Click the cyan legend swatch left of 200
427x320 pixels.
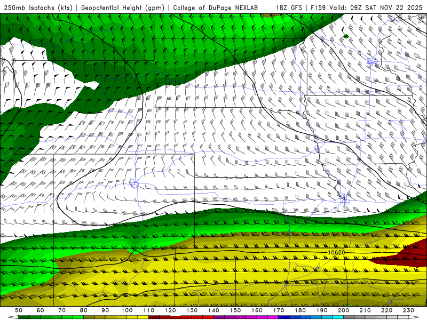coord(338,317)
